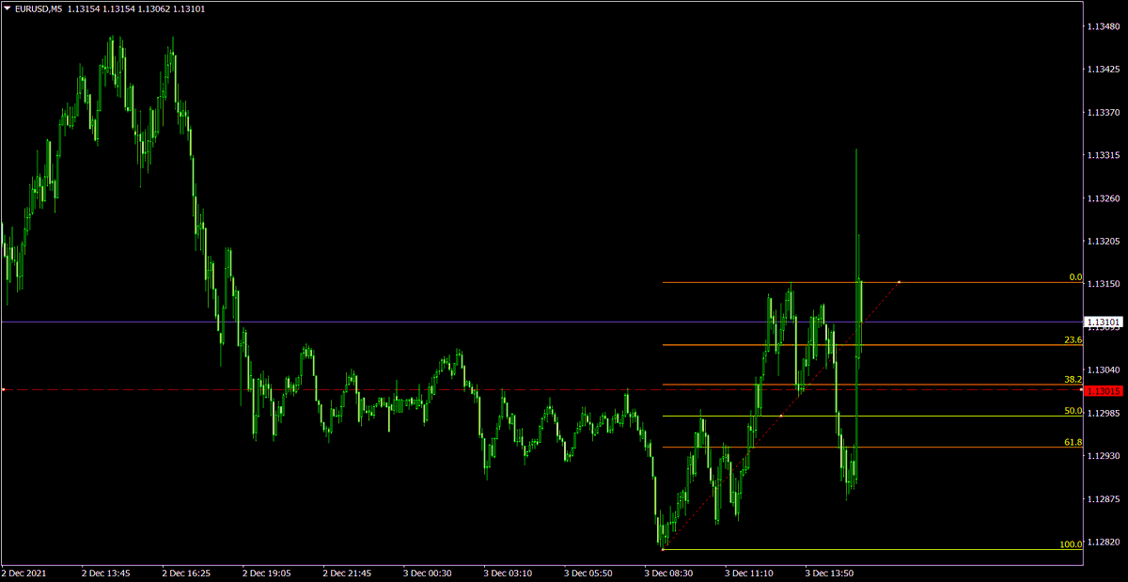Click the 3 Dec 11:10 time label

[x=750, y=572]
